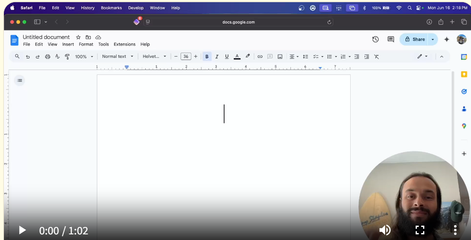Expand the 100% zoom dropdown
471x240 pixels.
pos(84,57)
